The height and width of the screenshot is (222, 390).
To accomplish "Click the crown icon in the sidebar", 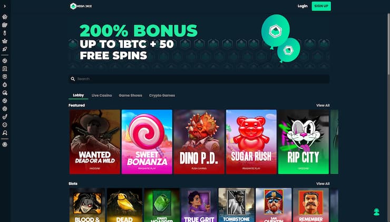I will coord(5,41).
